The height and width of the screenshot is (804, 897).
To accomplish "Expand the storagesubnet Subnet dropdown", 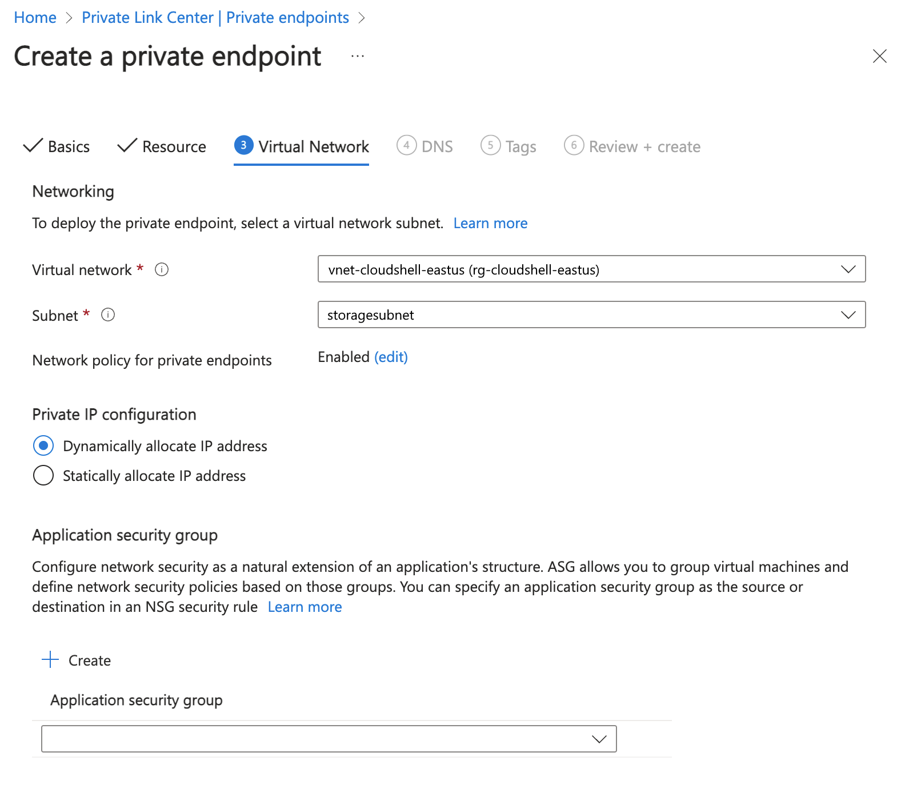I will (591, 315).
